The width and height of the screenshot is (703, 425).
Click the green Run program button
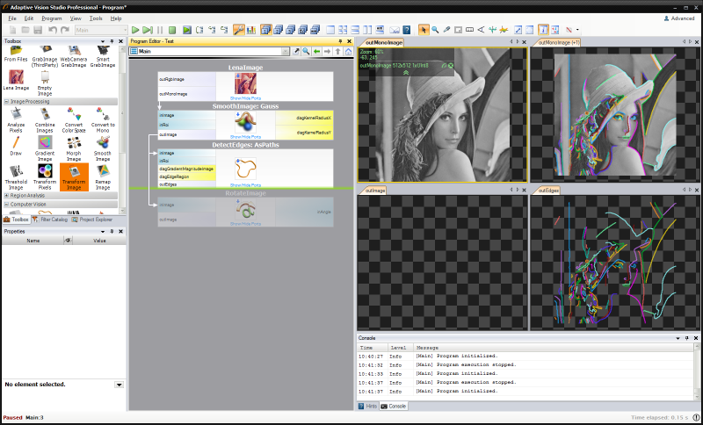click(x=135, y=30)
